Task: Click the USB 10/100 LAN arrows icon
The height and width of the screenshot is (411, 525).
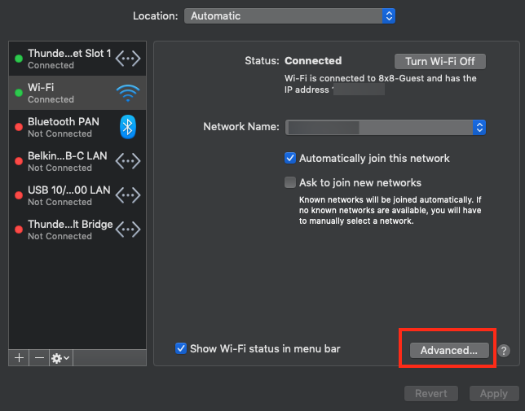Action: tap(128, 195)
